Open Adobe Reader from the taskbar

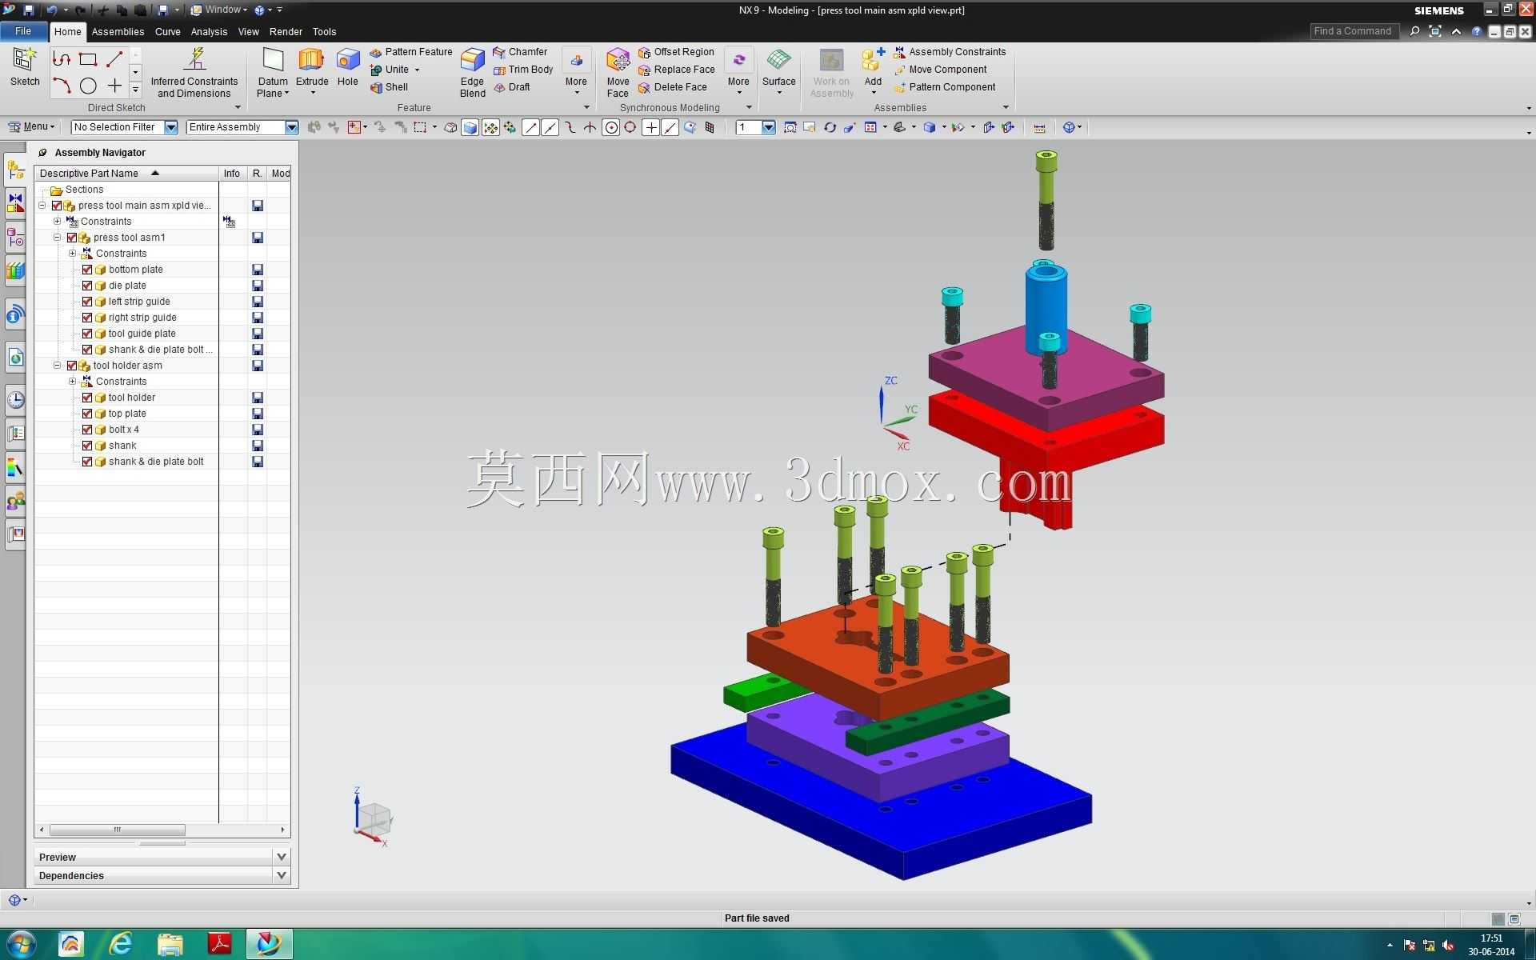[219, 944]
